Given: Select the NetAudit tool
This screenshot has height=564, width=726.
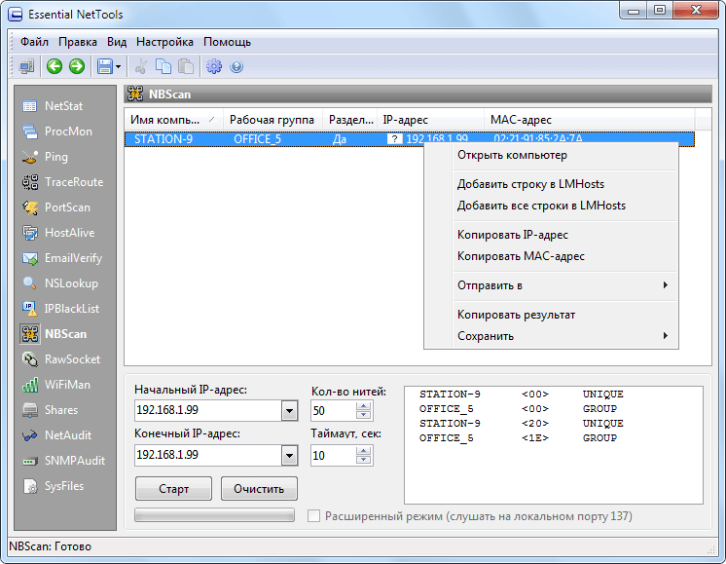Looking at the screenshot, I should pos(56,435).
